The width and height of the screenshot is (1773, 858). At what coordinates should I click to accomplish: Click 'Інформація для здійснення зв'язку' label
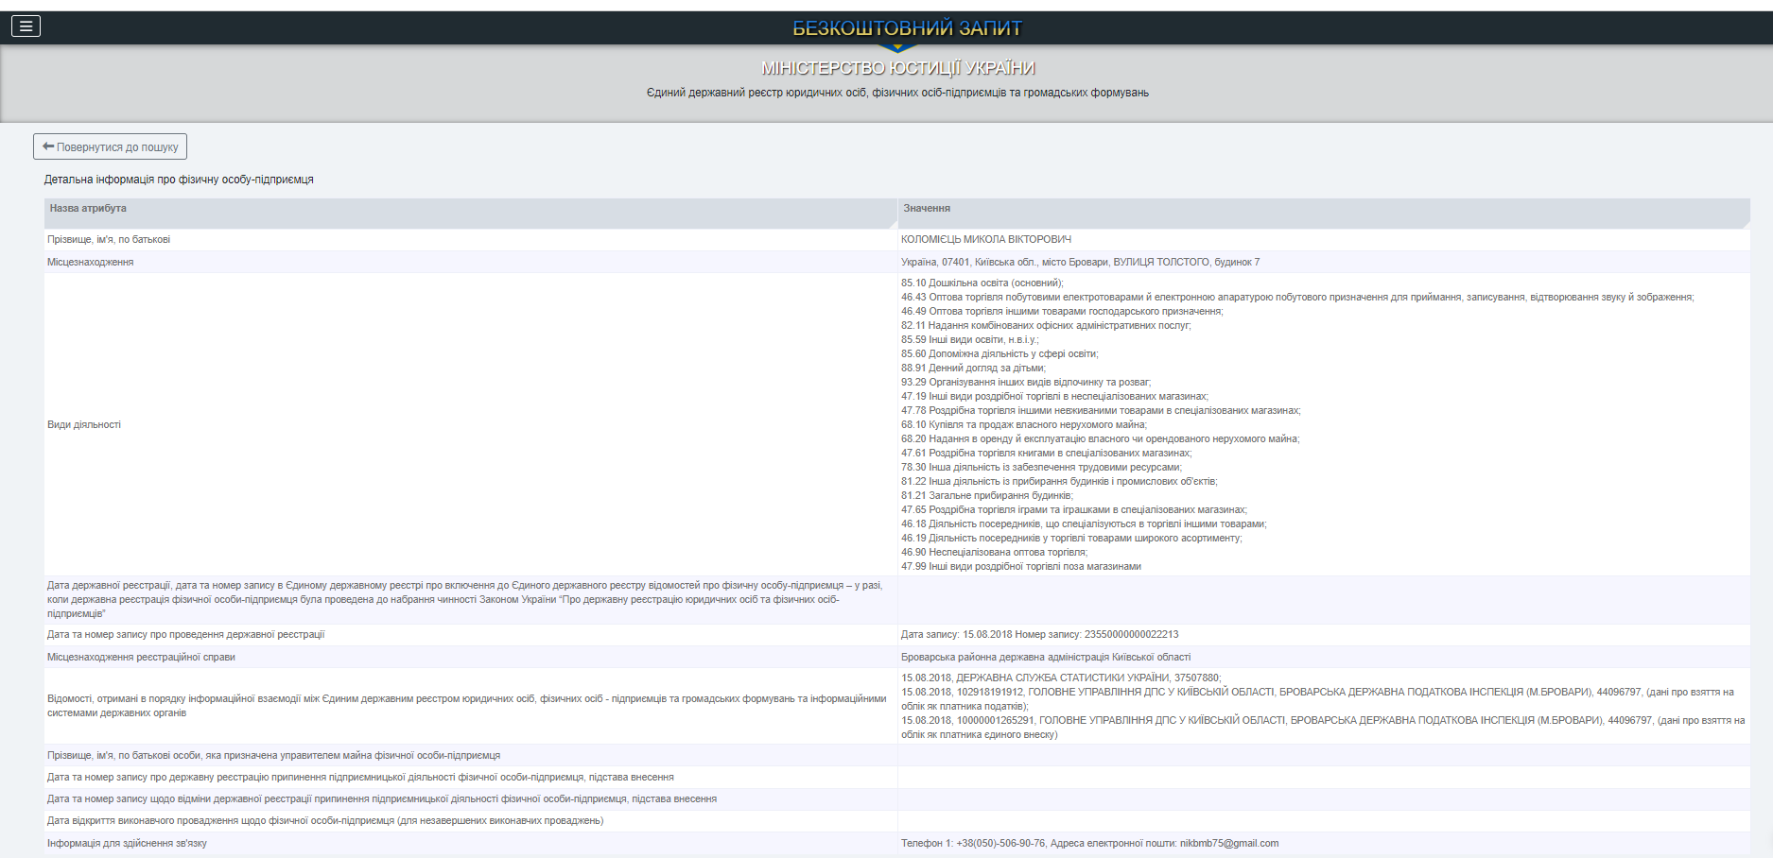127,844
